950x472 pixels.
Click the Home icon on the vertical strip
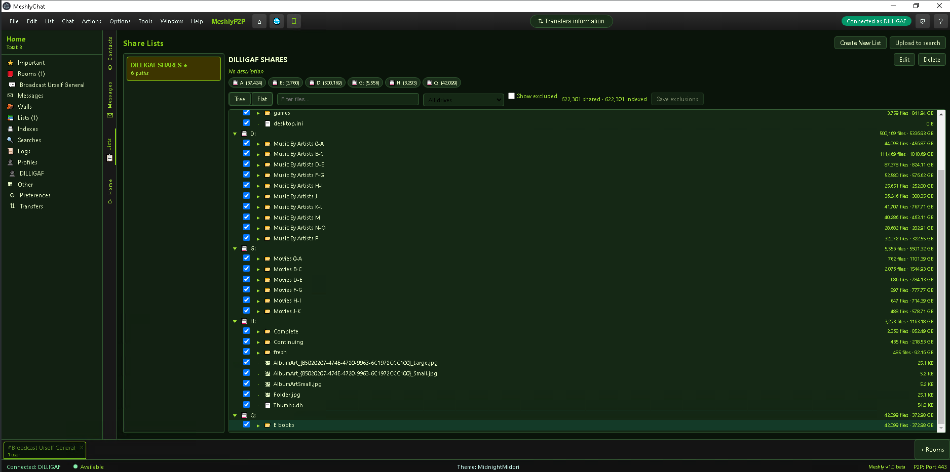110,201
